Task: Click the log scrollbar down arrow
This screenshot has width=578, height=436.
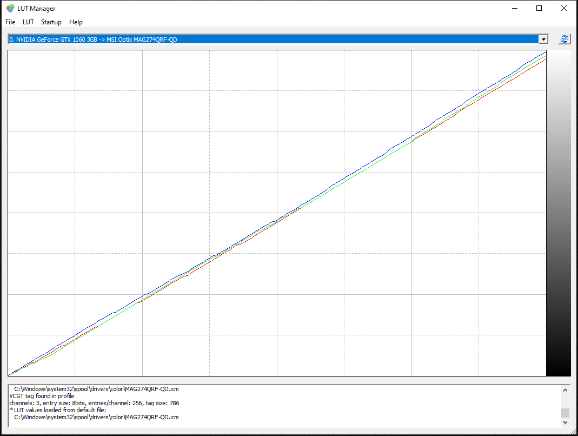Action: (565, 422)
